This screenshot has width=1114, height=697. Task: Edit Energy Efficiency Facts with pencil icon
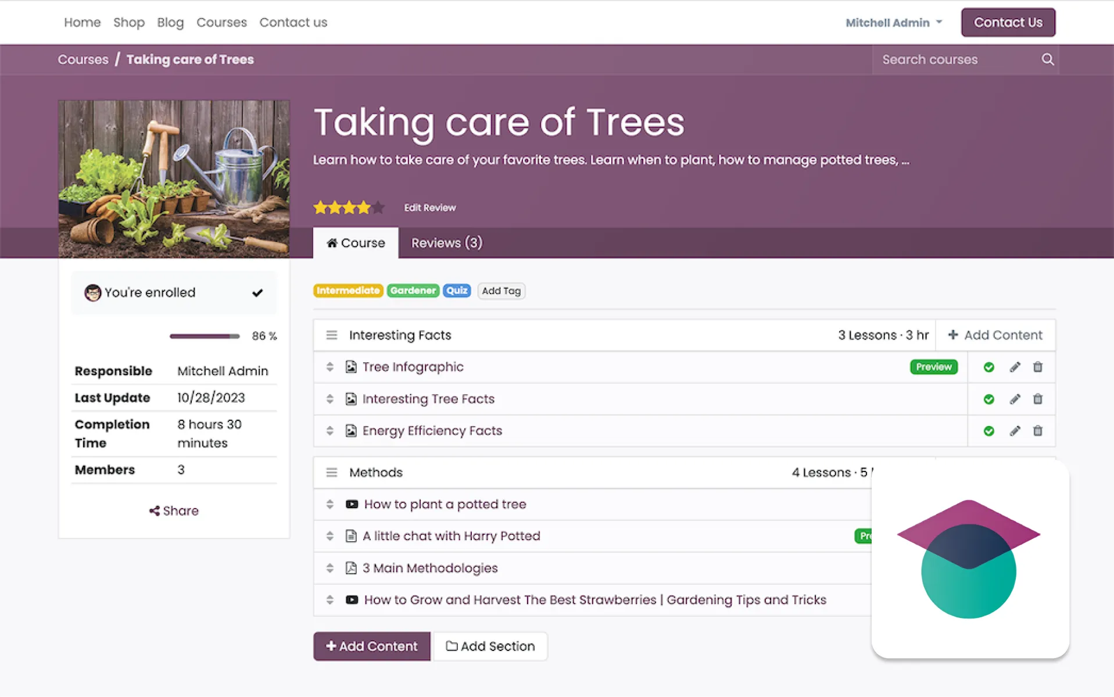(1015, 431)
